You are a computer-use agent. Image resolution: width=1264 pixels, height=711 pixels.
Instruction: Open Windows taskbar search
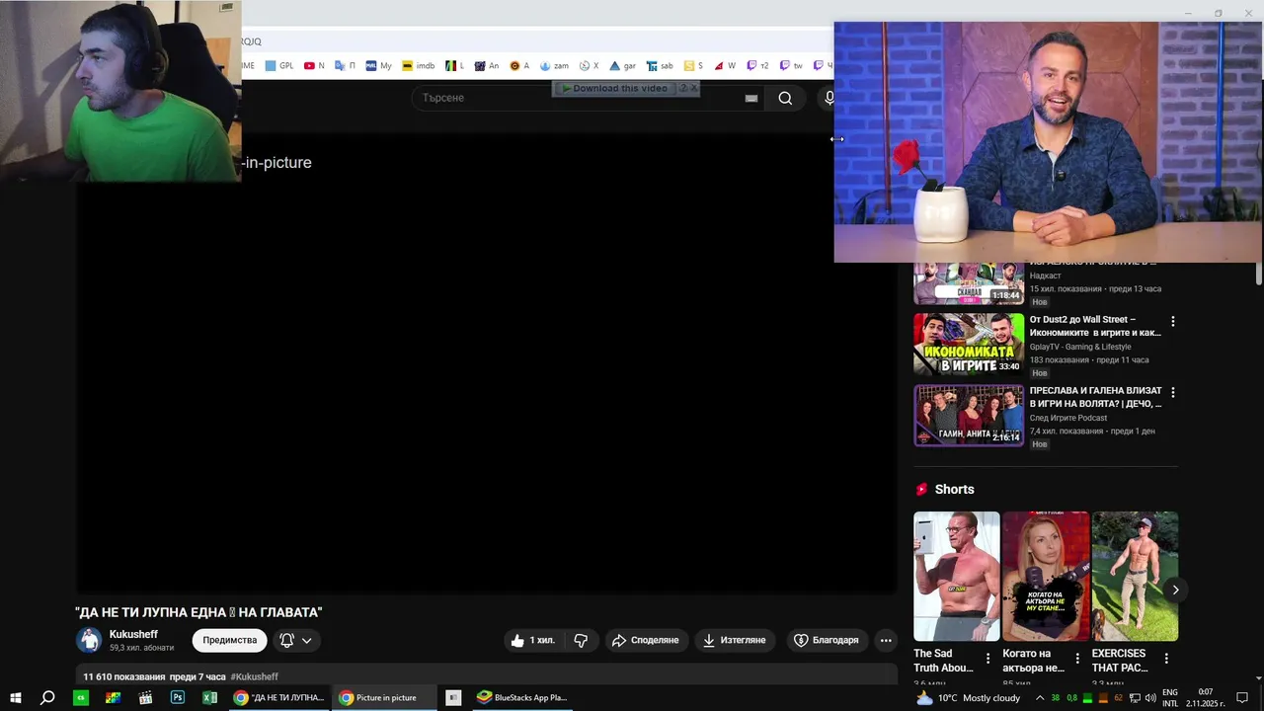[47, 697]
